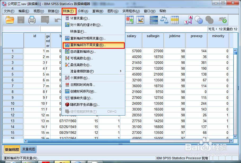Open the 帮助 menu
241x163 pixels.
click(x=163, y=11)
